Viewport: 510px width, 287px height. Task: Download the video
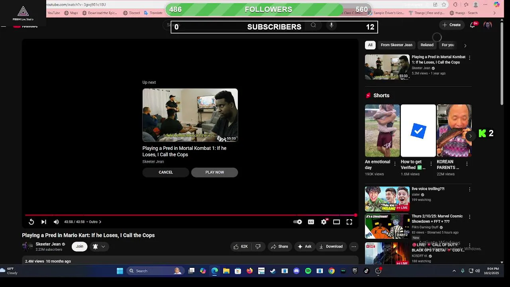[331, 247]
